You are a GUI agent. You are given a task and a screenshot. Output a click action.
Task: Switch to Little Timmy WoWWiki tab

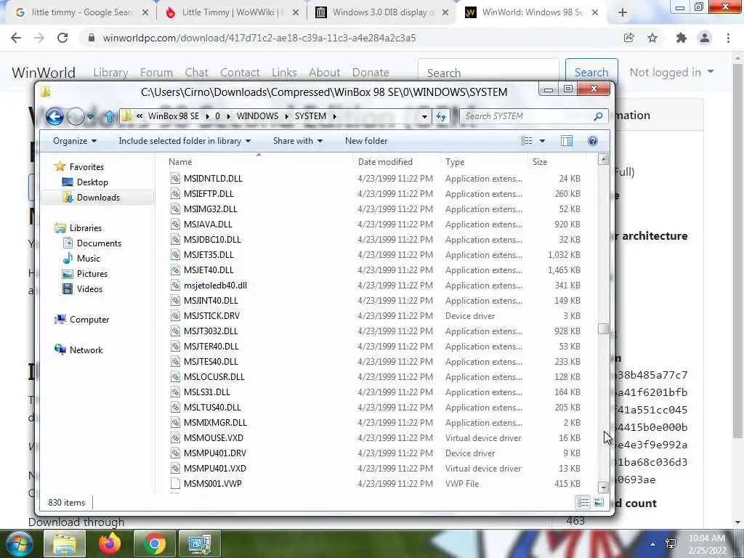click(x=230, y=12)
